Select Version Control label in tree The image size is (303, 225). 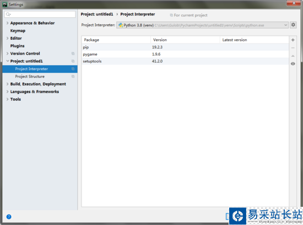[x=25, y=53]
